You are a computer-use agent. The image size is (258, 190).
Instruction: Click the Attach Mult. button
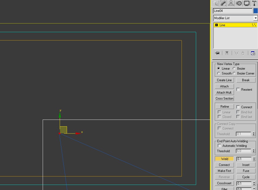[224, 93]
